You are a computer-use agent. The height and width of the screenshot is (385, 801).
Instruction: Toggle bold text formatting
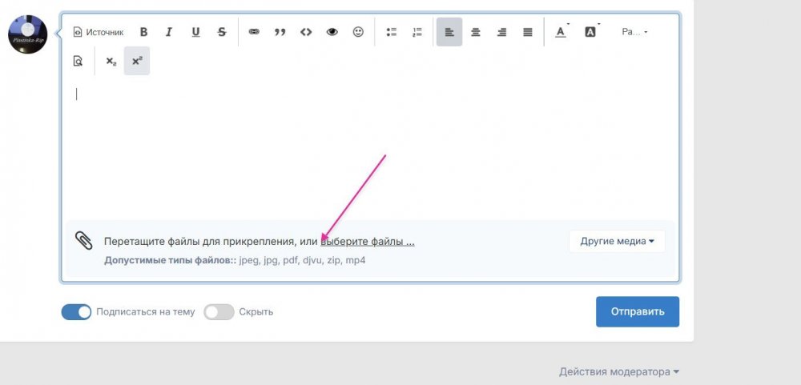(144, 32)
